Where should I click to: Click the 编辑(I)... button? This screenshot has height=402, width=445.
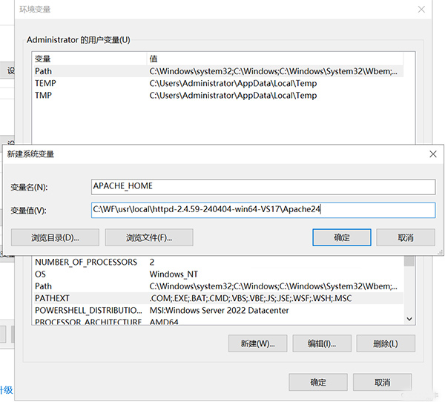click(x=321, y=343)
